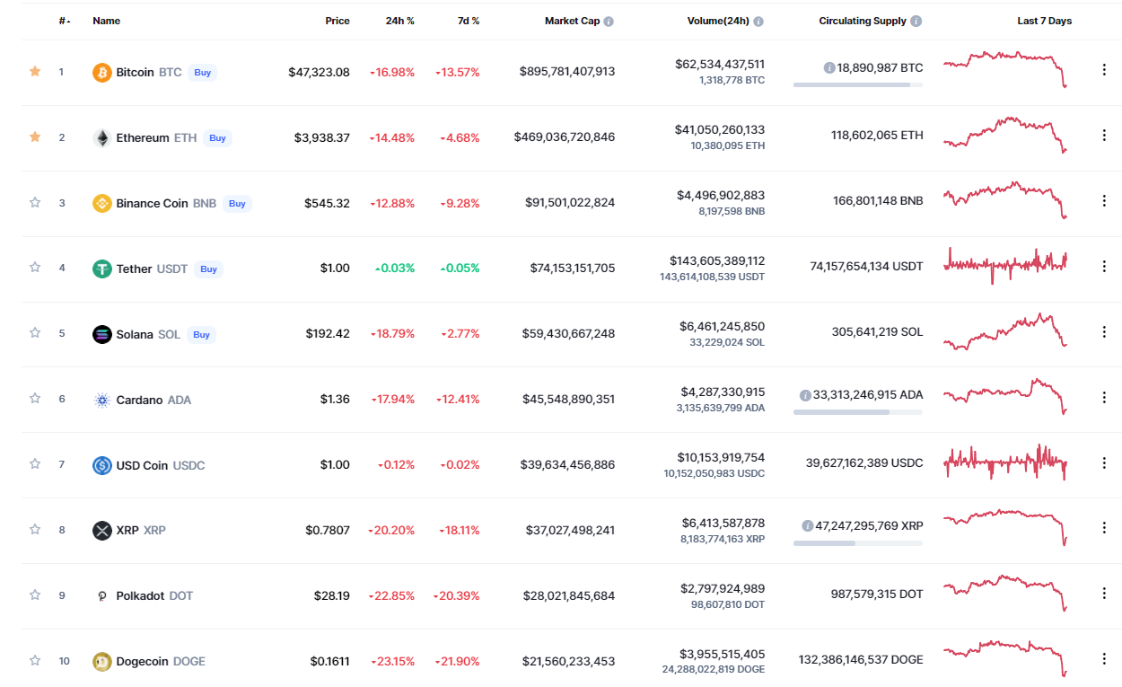Open Dogecoin's last 7 days sparkline chart

point(1005,658)
